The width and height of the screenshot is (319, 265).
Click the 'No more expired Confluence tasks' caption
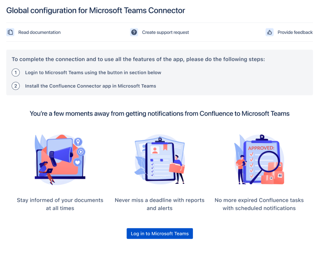point(259,204)
